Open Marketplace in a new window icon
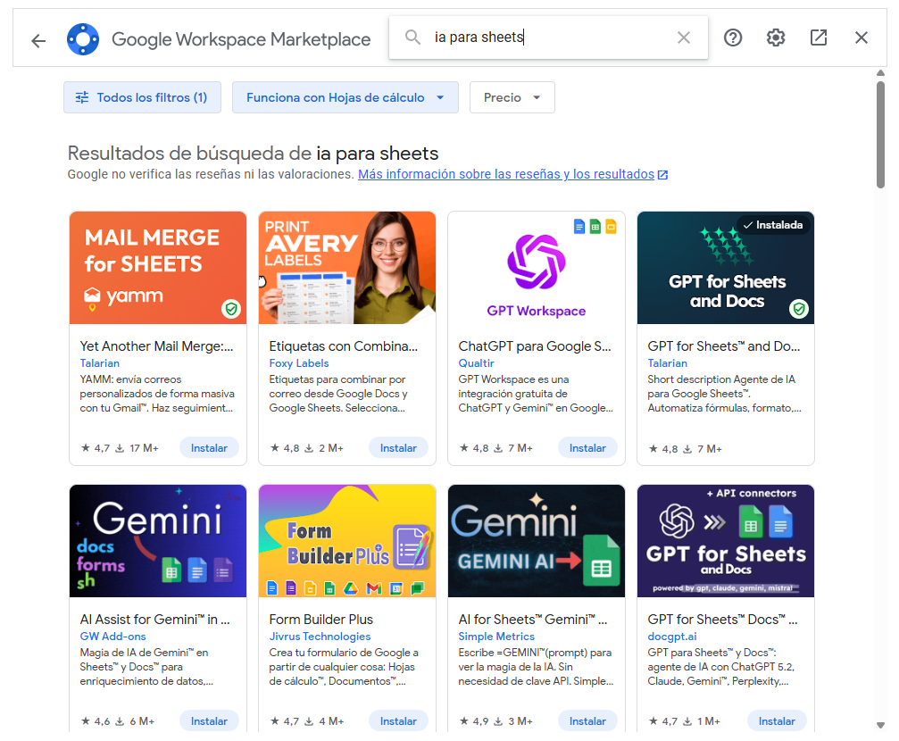The image size is (899, 741). 818,37
